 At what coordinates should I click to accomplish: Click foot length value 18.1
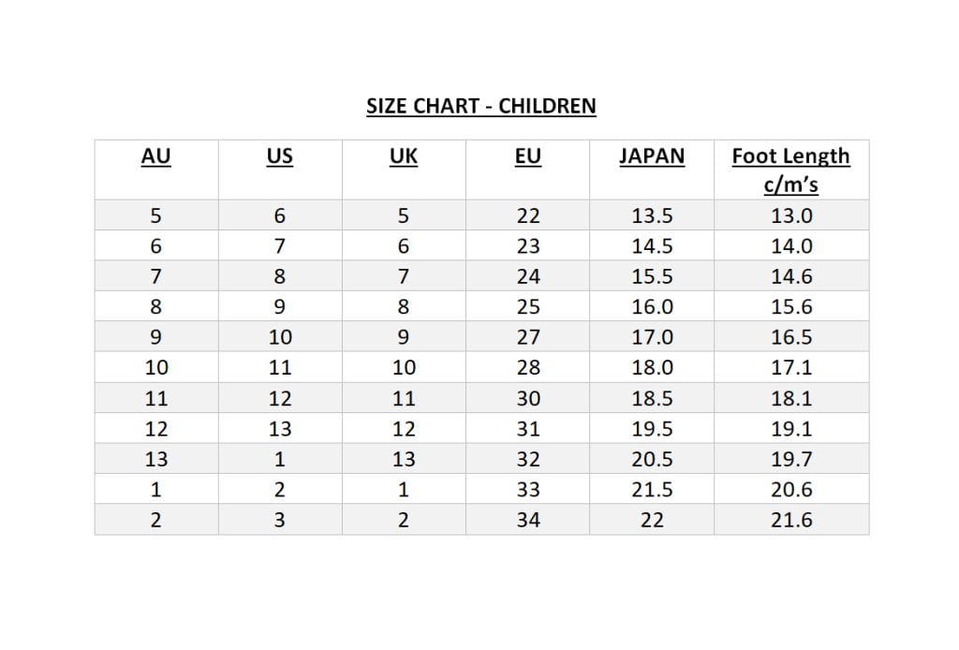[x=791, y=398]
